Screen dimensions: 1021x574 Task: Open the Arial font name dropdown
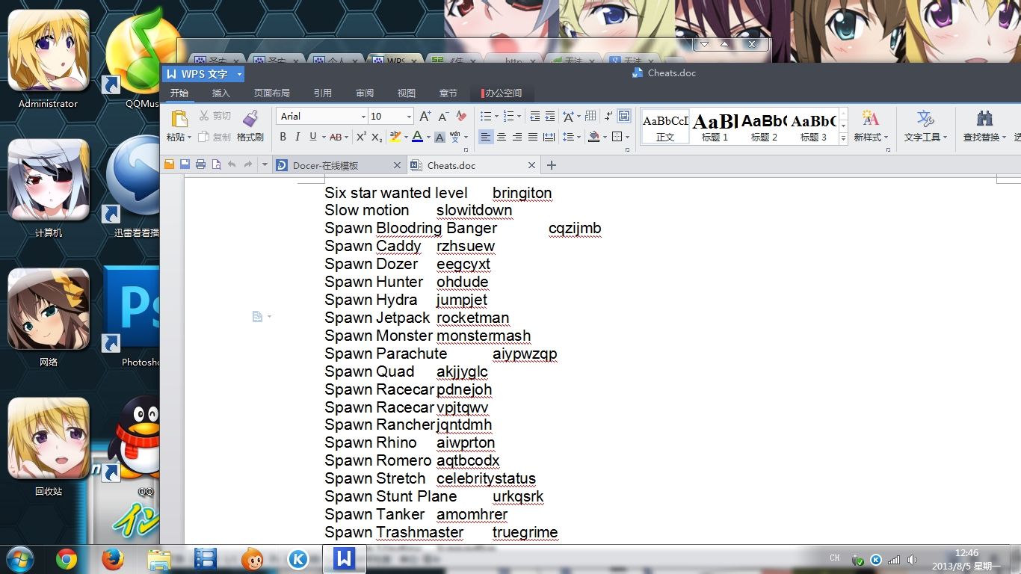(x=363, y=117)
